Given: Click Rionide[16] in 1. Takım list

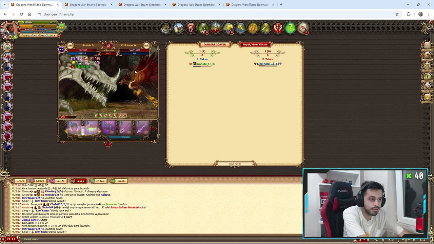Looking at the screenshot, I should tap(204, 64).
